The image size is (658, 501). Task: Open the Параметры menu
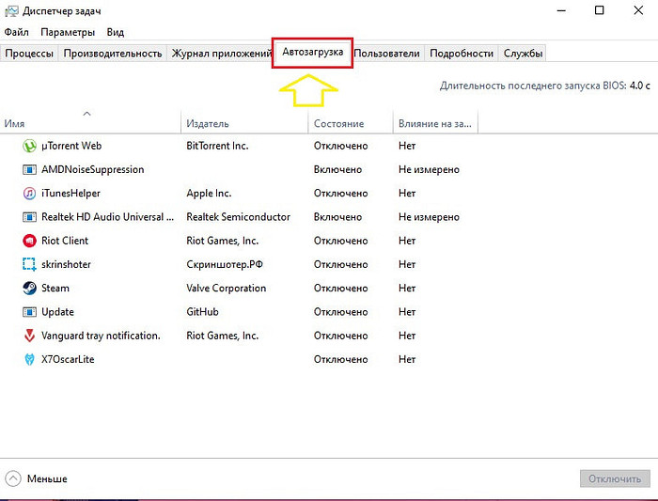coord(68,32)
